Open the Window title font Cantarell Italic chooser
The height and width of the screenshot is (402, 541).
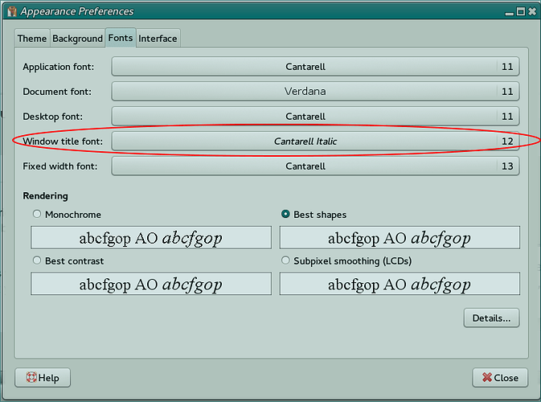click(x=315, y=142)
